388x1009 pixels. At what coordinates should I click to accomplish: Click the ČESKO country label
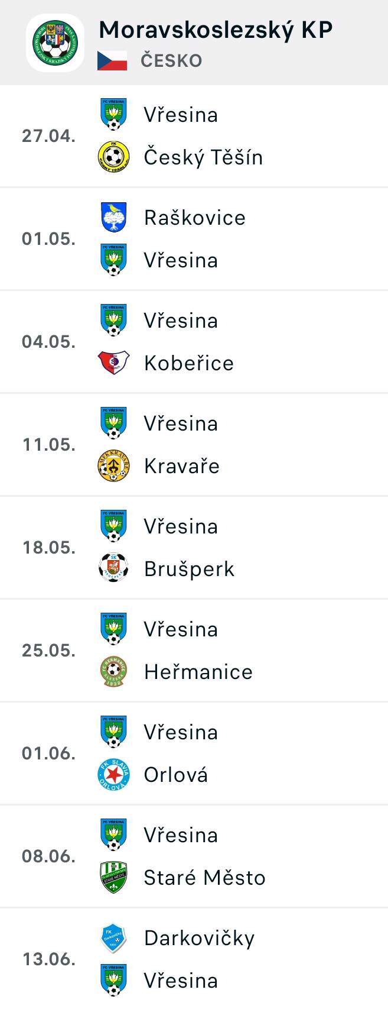(x=171, y=60)
